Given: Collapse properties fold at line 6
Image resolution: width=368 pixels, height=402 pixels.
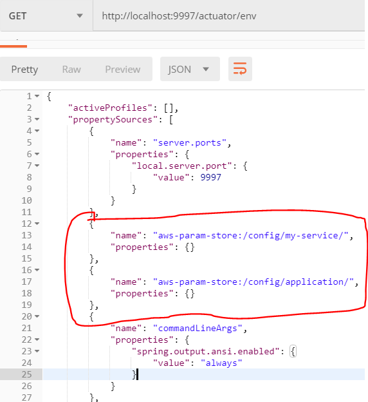Looking at the screenshot, I should click(37, 154).
